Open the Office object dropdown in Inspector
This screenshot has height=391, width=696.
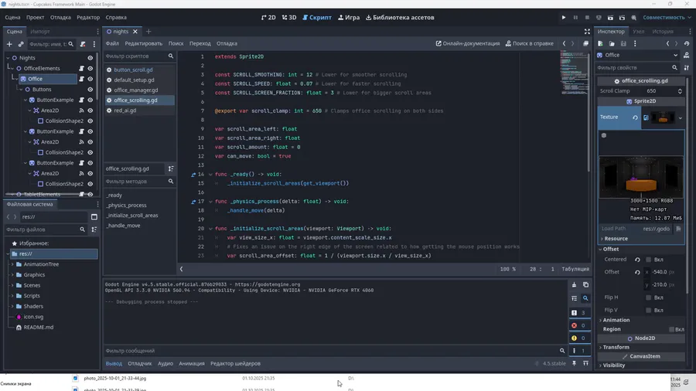(x=638, y=56)
